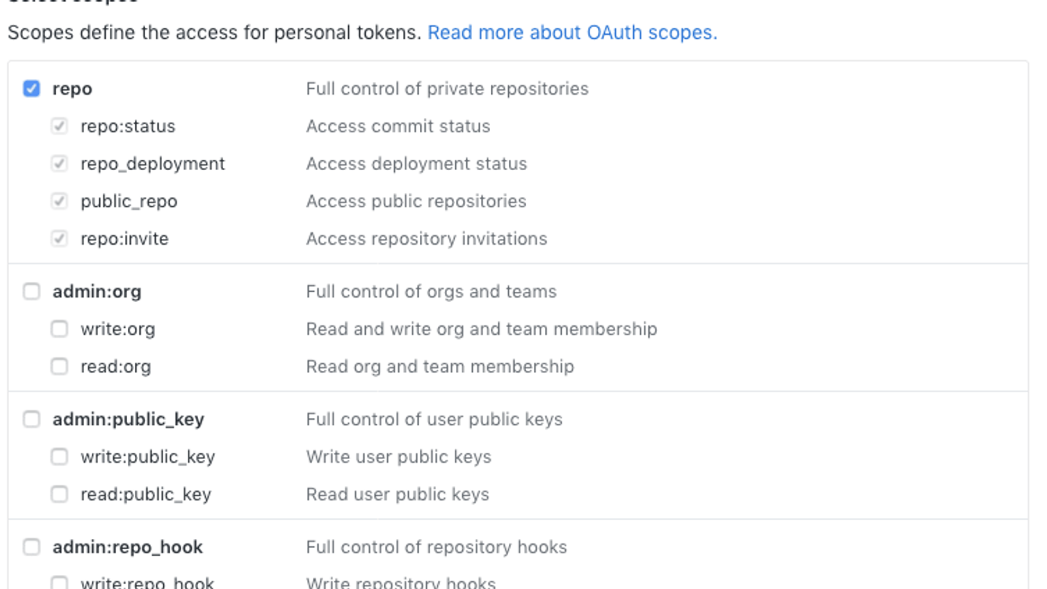Open Read more about OAuth scopes link
Viewport: 1047px width, 589px height.
pos(572,33)
